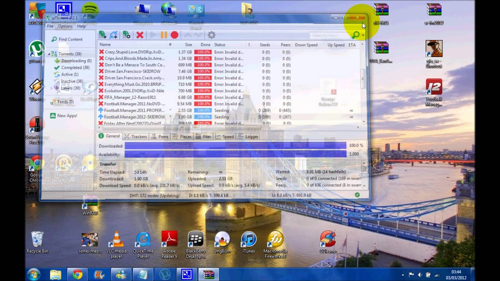
Task: Open the Help menu
Action: point(81,26)
